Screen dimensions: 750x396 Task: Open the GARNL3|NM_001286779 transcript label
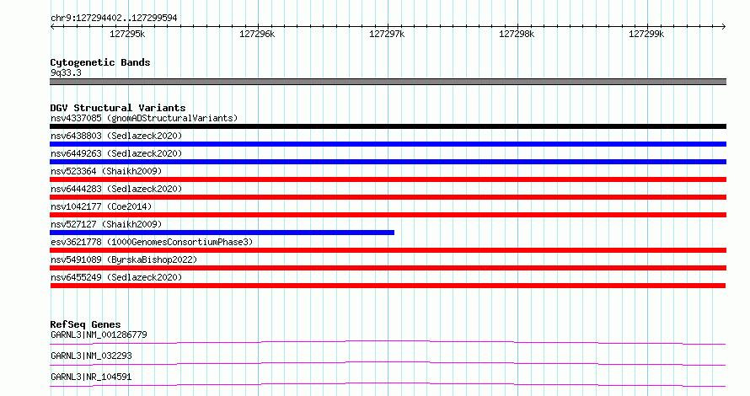(x=99, y=334)
